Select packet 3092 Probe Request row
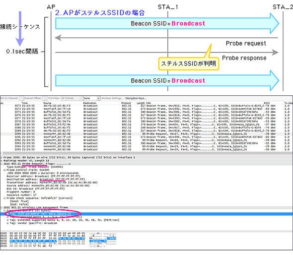 (146, 140)
